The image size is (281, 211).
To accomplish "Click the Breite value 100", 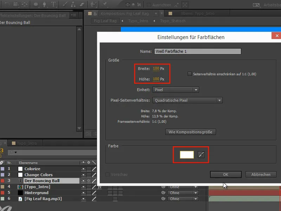I will click(x=156, y=69).
